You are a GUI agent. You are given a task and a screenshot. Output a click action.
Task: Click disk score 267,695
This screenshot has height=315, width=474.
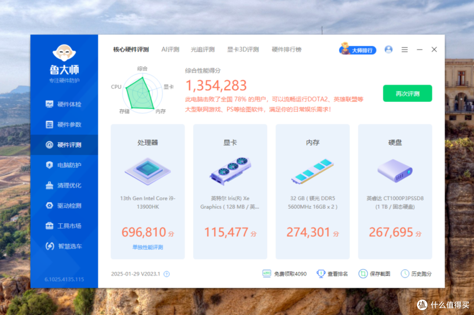tap(391, 233)
